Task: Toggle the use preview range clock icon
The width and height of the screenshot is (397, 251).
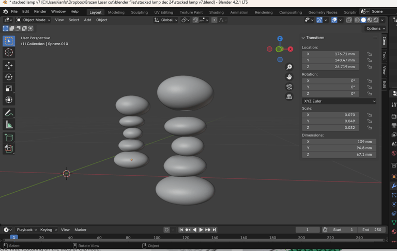Action: click(x=325, y=230)
